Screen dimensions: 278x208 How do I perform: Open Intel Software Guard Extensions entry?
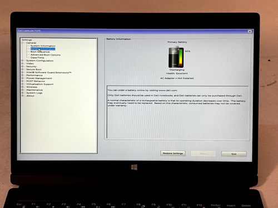tap(49, 73)
